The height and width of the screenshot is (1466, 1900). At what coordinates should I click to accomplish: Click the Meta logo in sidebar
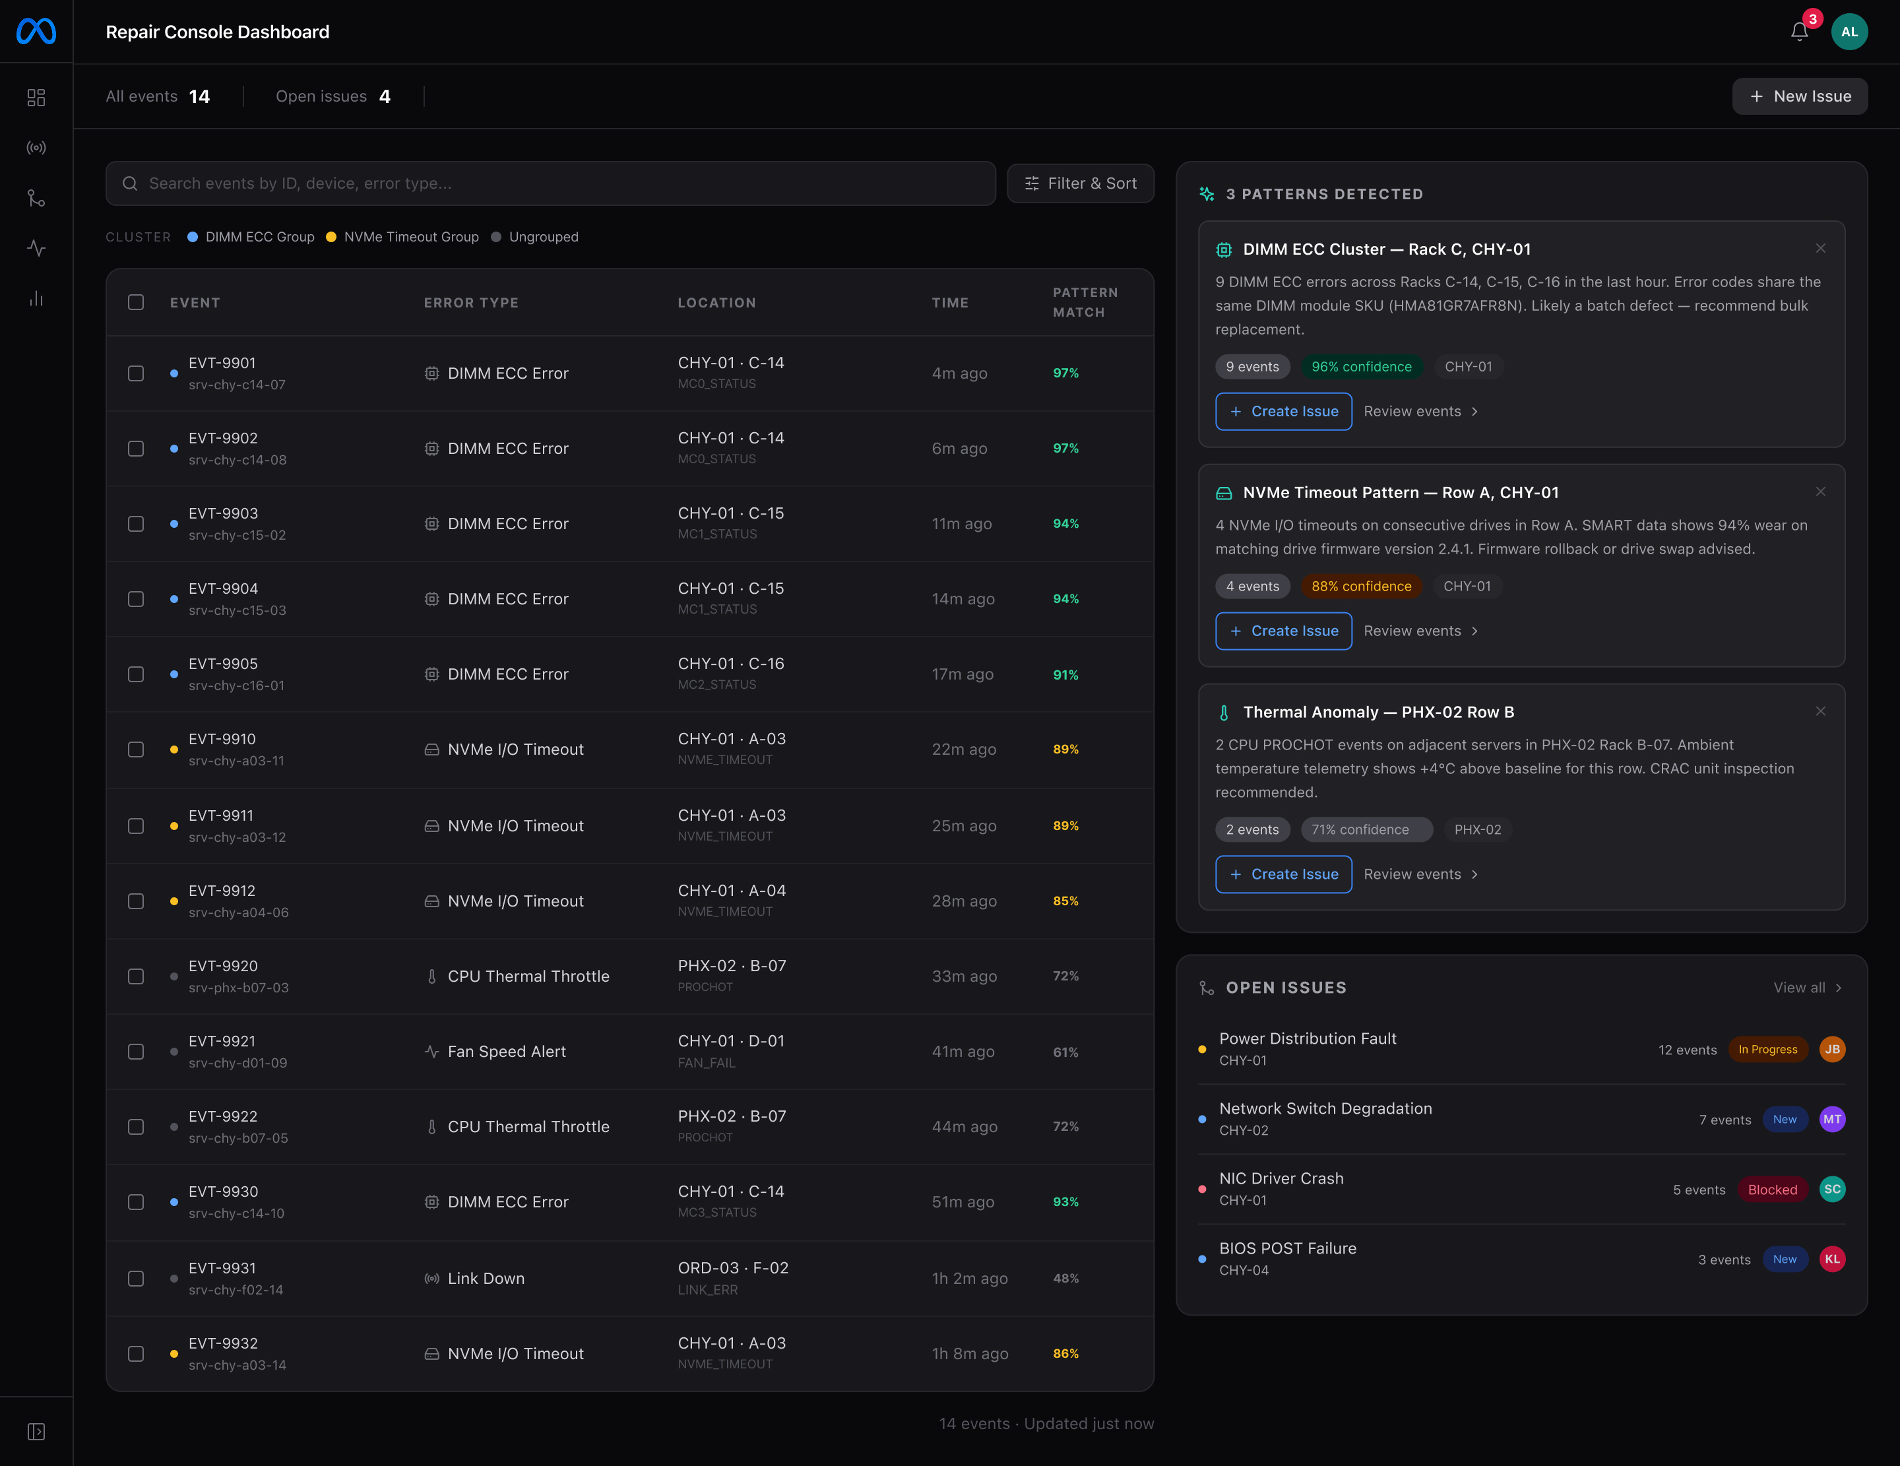pos(36,31)
